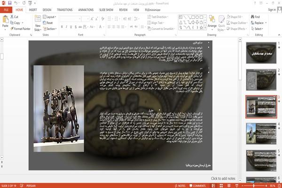The width and height of the screenshot is (282, 188).
Task: Toggle the NOTES pane
Action: (180, 186)
